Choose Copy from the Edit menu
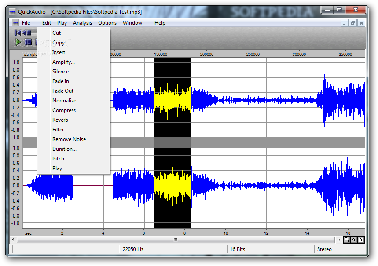The width and height of the screenshot is (378, 266). [x=73, y=43]
